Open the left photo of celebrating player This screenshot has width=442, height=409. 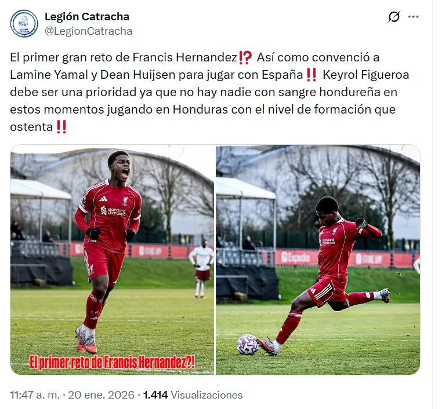pyautogui.click(x=112, y=260)
